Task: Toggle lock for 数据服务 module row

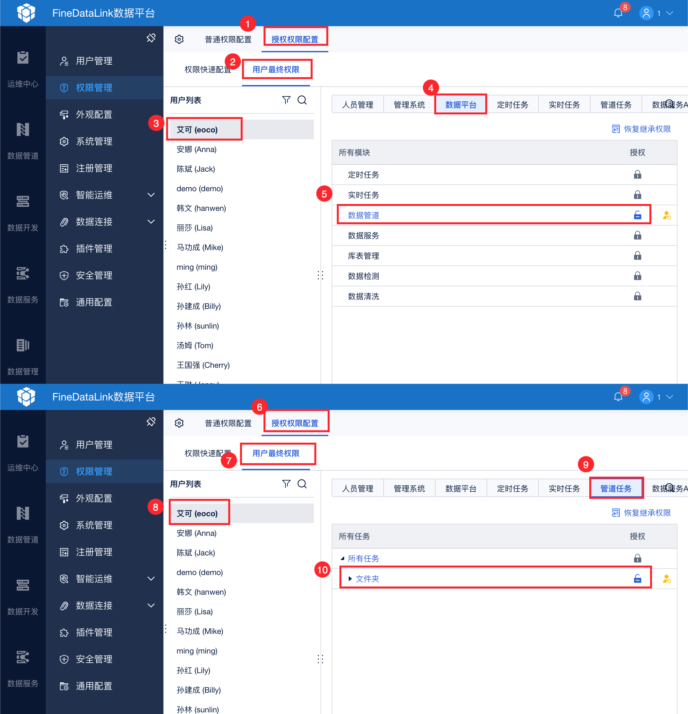Action: [637, 235]
